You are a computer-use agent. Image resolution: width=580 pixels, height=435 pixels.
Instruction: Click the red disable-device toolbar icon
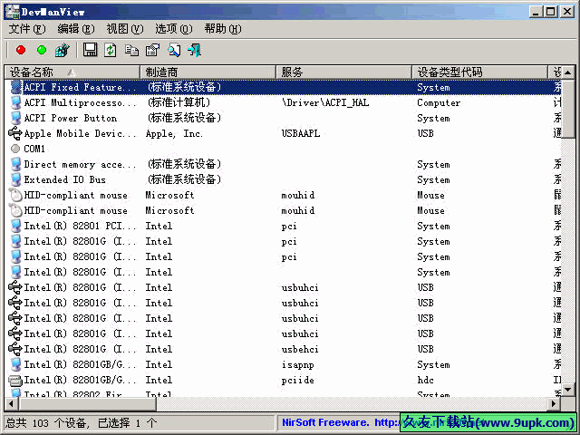(x=21, y=50)
